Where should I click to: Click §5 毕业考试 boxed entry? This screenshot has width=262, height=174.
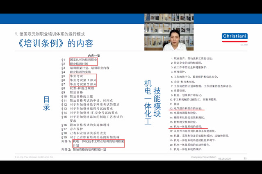pos(72,76)
